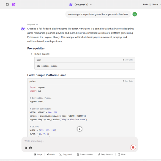The height and width of the screenshot is (161, 161).
Task: Click the 'WIDTH, HEIGHT = 800, 600' line
Action: click(43, 113)
